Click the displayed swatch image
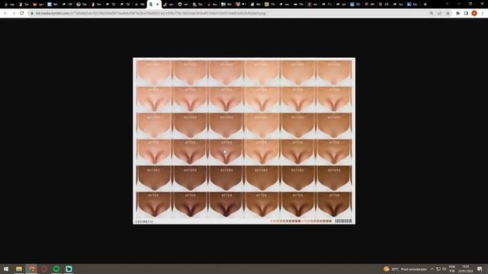The width and height of the screenshot is (488, 274). click(x=244, y=141)
